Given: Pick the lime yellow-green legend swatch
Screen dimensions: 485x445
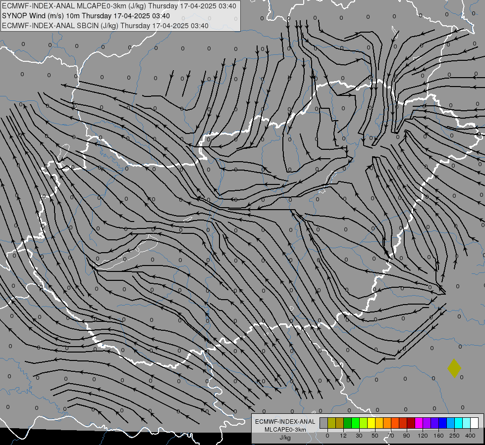Looking at the screenshot, I should [364, 423].
